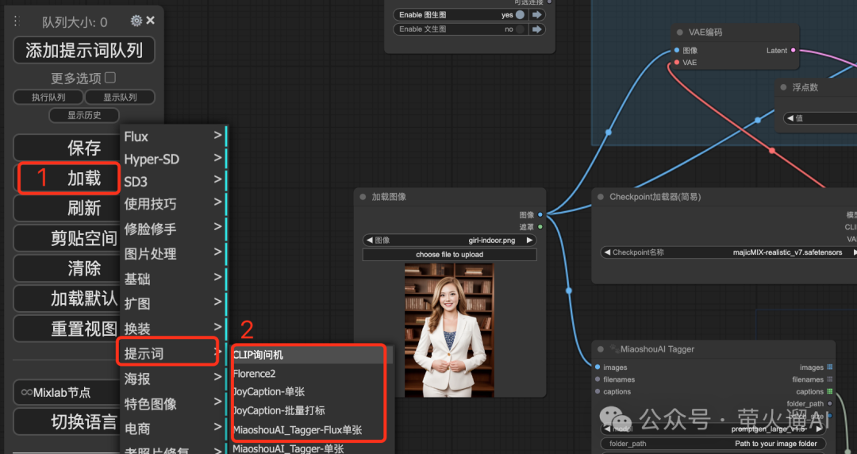
Task: Click the Latent output port
Action: click(x=794, y=50)
